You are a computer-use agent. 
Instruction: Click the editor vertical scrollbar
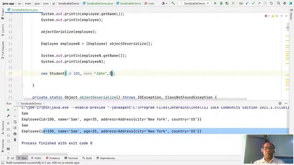(x=288, y=27)
